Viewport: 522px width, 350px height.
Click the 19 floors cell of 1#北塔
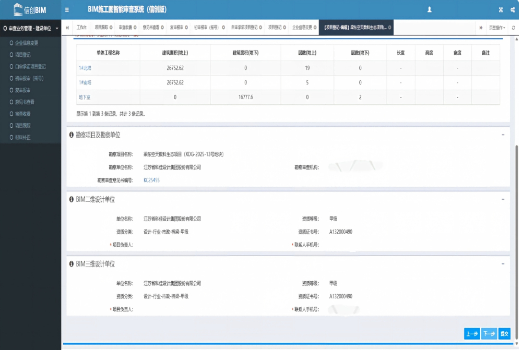pos(307,68)
